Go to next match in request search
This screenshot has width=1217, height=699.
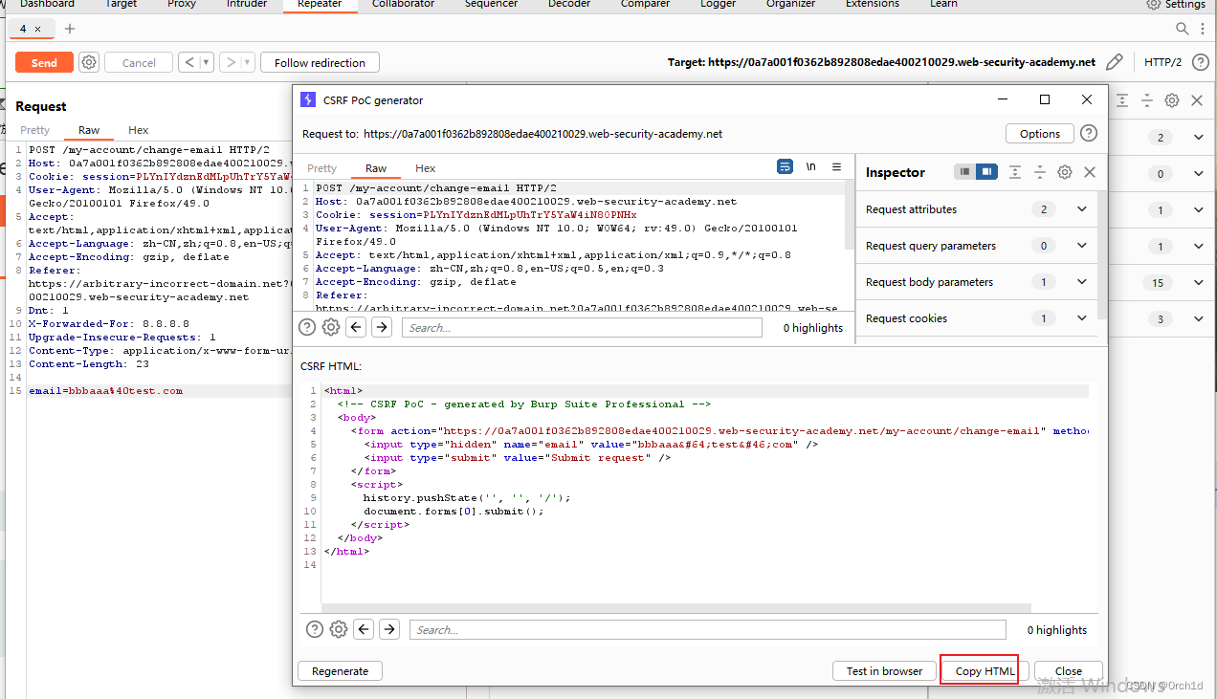(x=382, y=328)
